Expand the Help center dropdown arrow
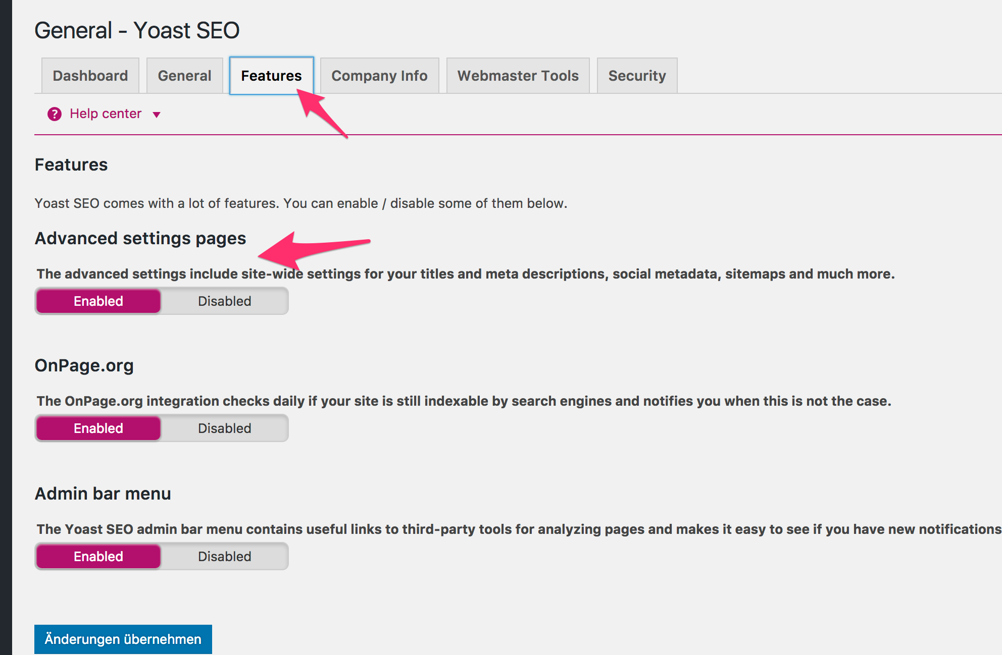The width and height of the screenshot is (1002, 655). (x=157, y=115)
